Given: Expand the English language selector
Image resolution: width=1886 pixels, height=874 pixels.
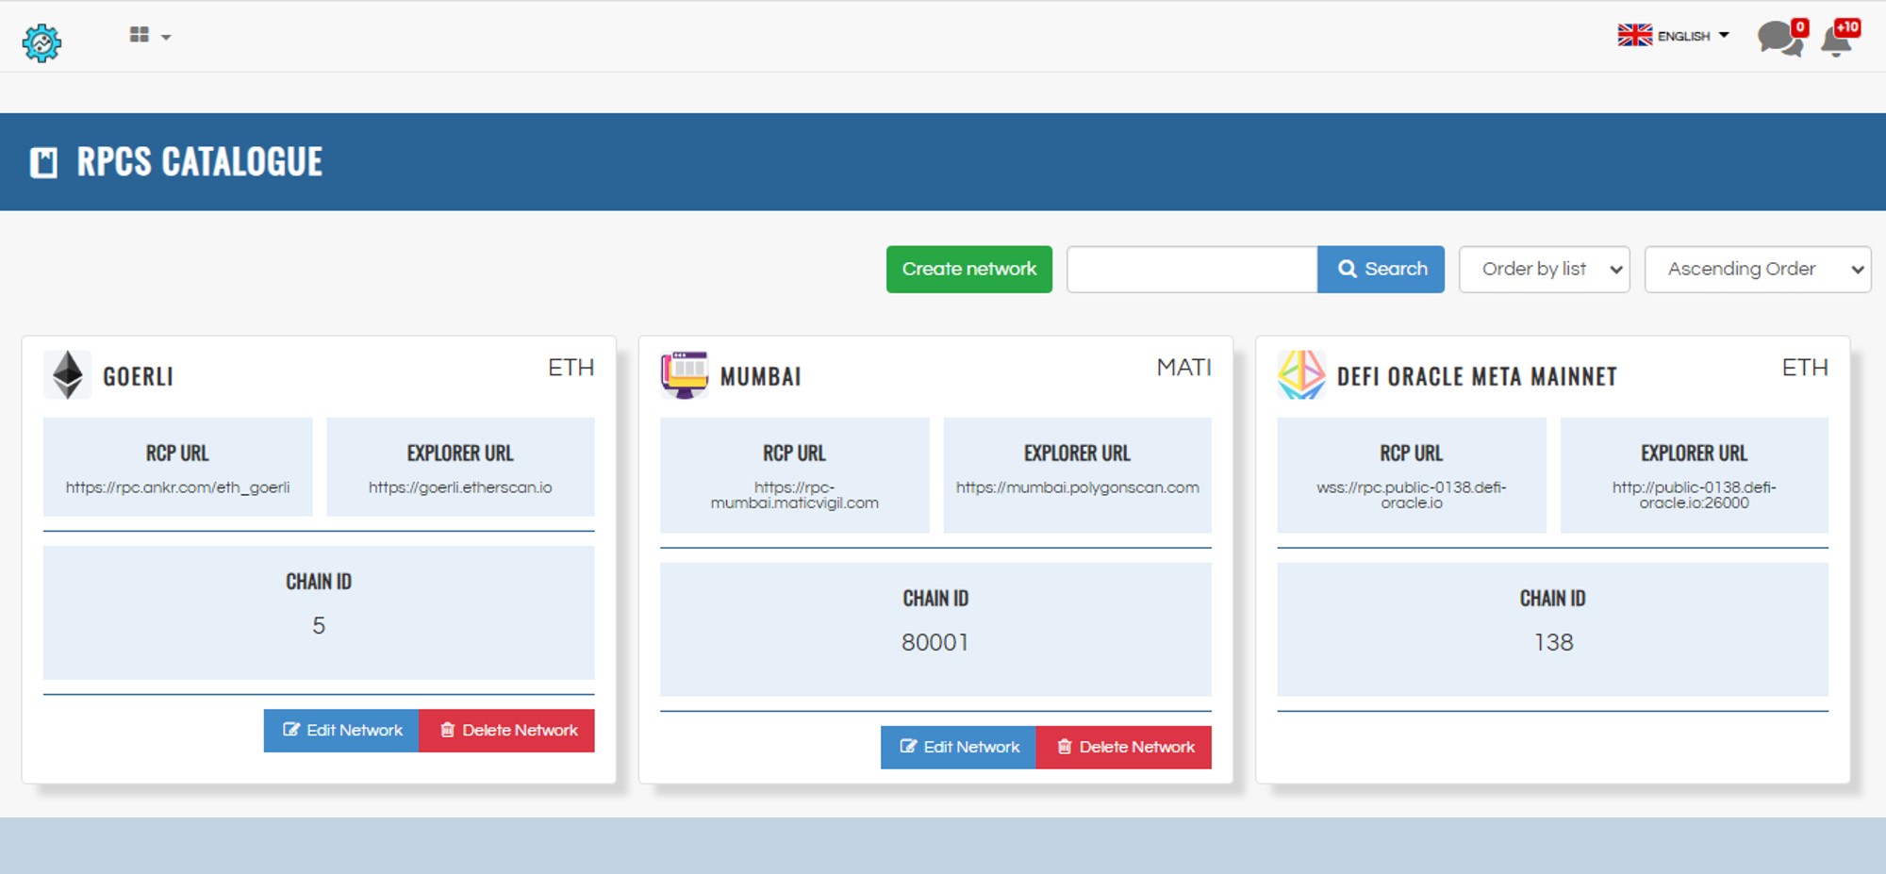Looking at the screenshot, I should tap(1674, 36).
